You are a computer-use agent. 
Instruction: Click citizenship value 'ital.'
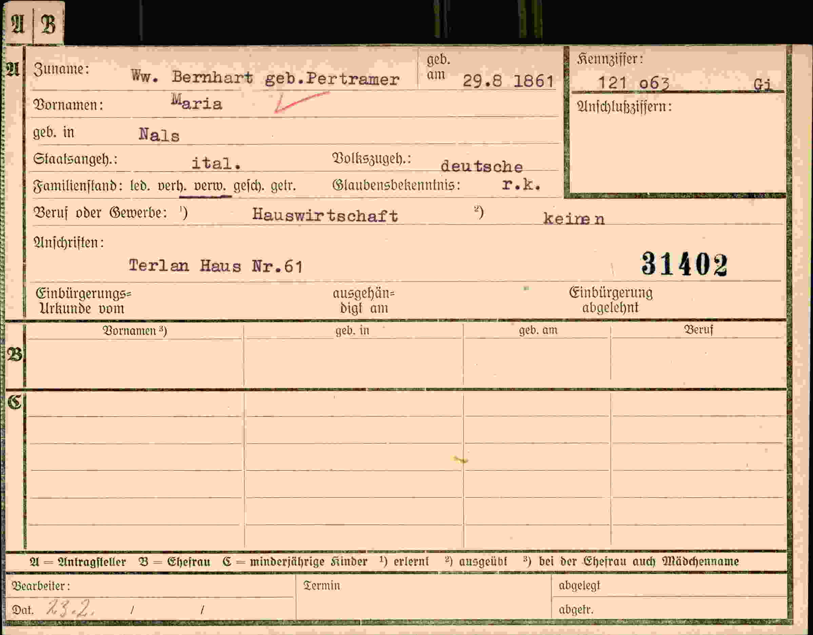point(216,163)
